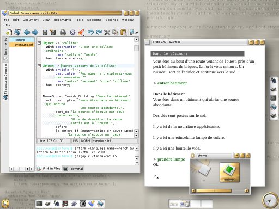The image size is (279, 209).
Task: Open the home folder icon in bottom dock
Action: click(100, 204)
